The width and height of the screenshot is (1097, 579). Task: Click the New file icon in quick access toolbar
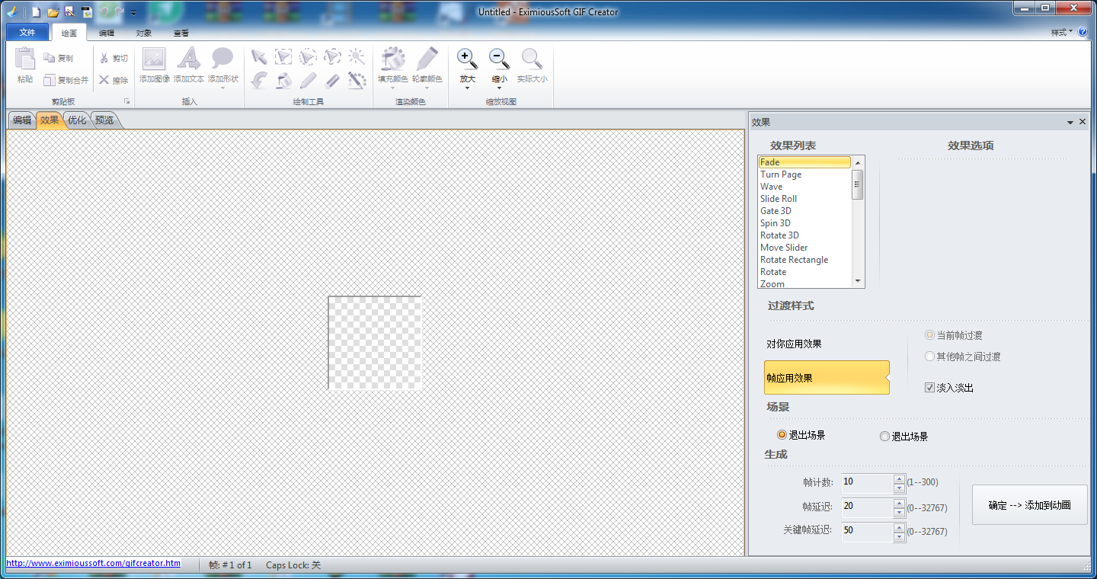(x=36, y=12)
